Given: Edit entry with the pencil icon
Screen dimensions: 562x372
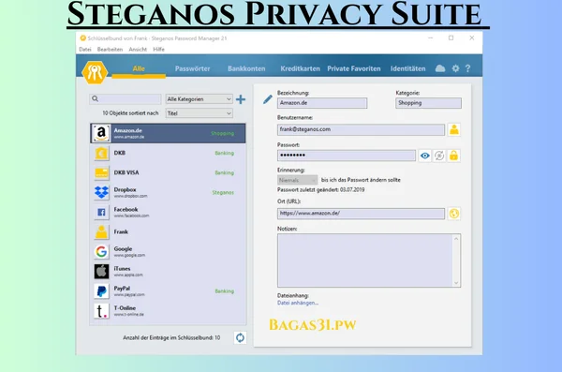Looking at the screenshot, I should click(x=267, y=99).
